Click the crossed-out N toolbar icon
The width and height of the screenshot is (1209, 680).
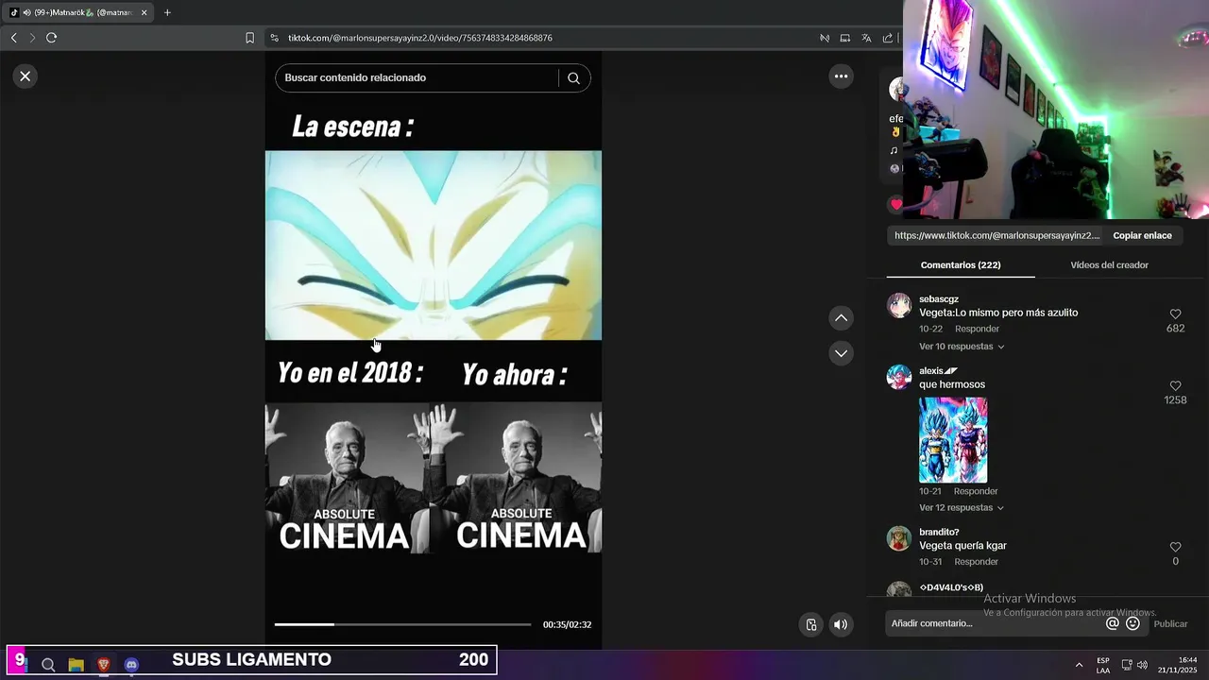[825, 38]
